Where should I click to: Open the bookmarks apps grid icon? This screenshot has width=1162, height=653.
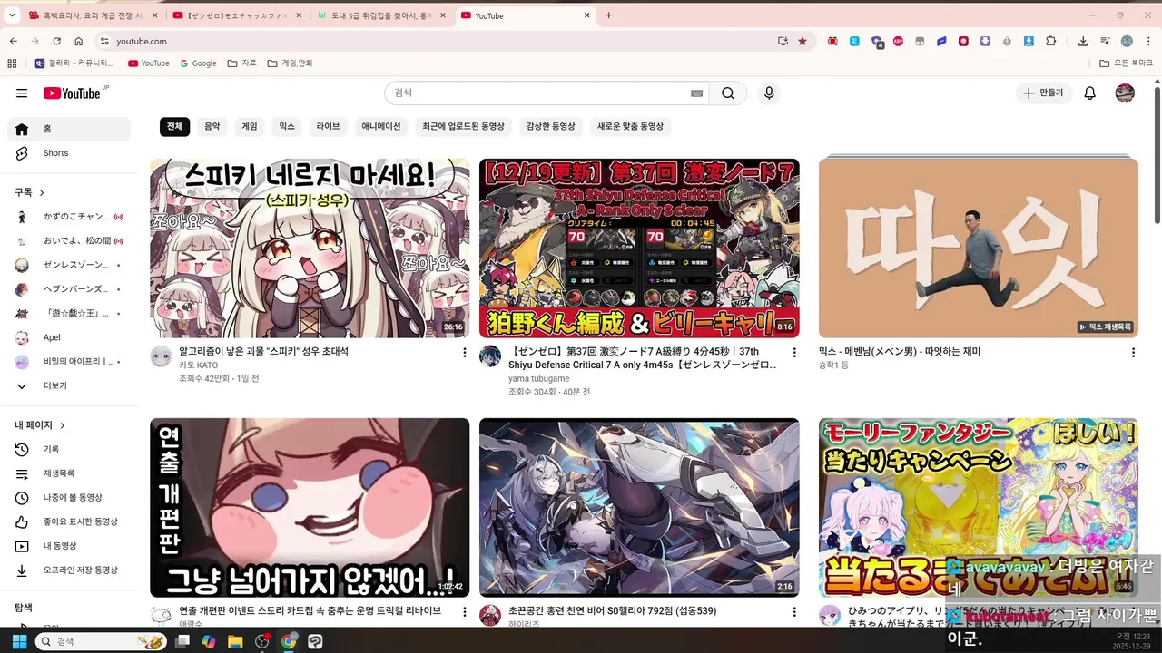12,63
